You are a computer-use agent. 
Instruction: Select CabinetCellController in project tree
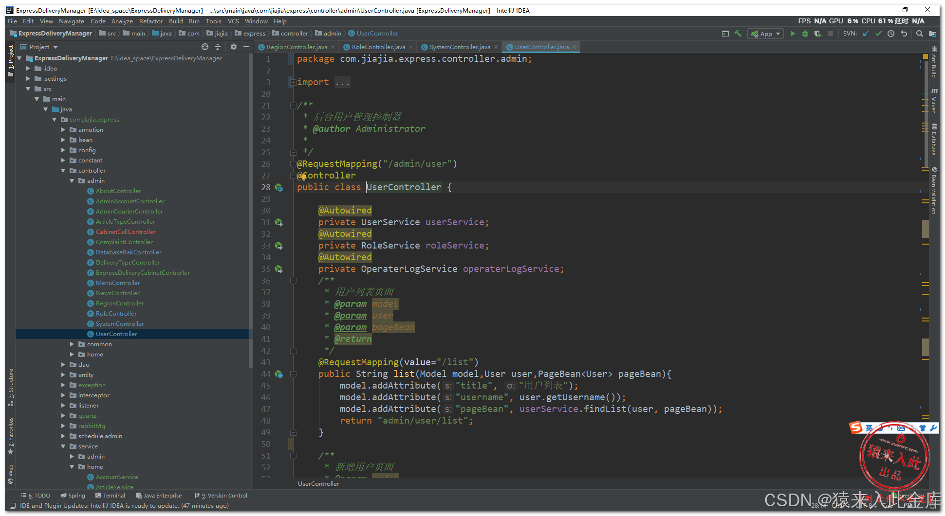126,232
